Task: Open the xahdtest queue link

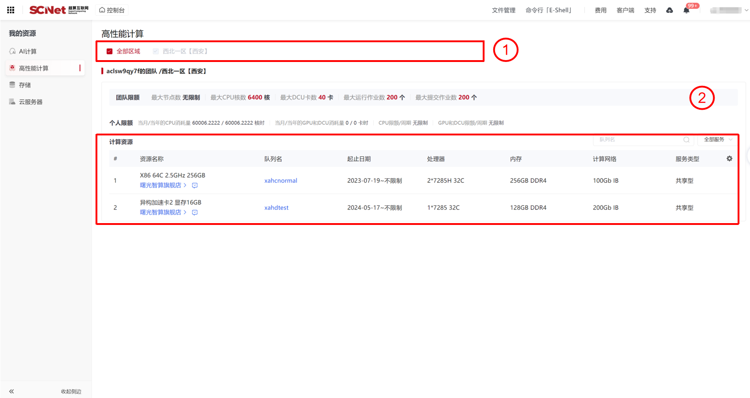Action: tap(276, 207)
